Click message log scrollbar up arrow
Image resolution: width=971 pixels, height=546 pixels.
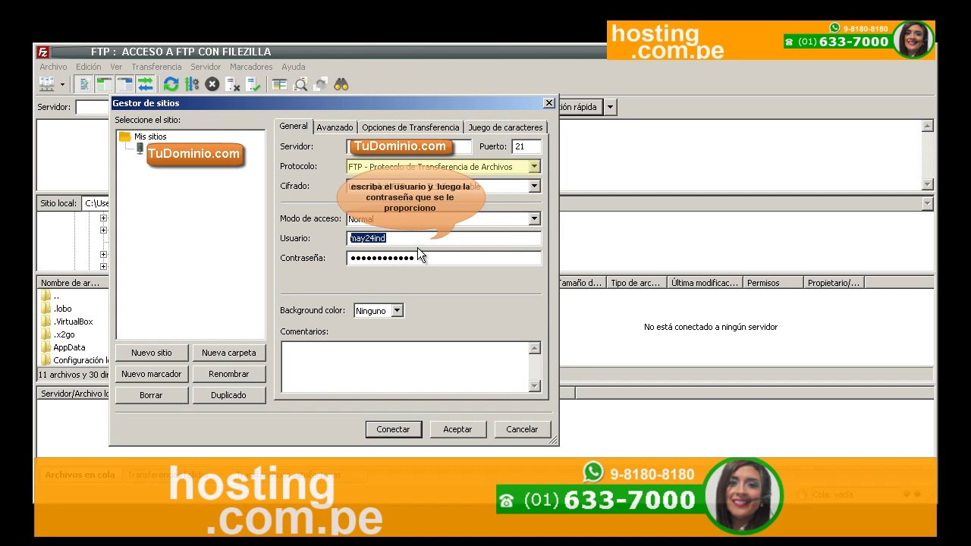point(927,126)
